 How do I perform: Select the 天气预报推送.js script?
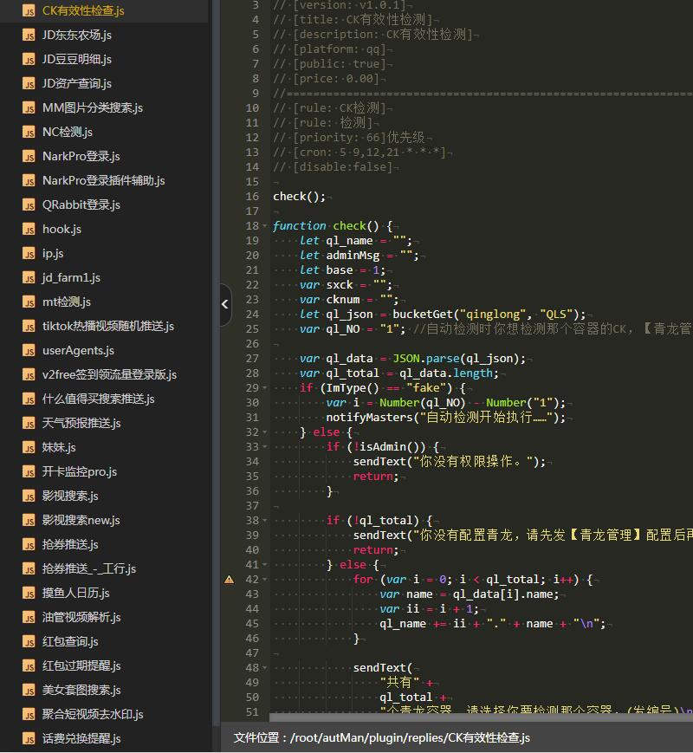coord(81,424)
